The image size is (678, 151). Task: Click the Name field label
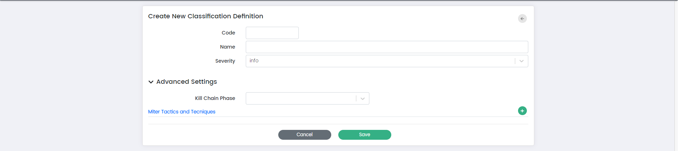click(x=227, y=47)
